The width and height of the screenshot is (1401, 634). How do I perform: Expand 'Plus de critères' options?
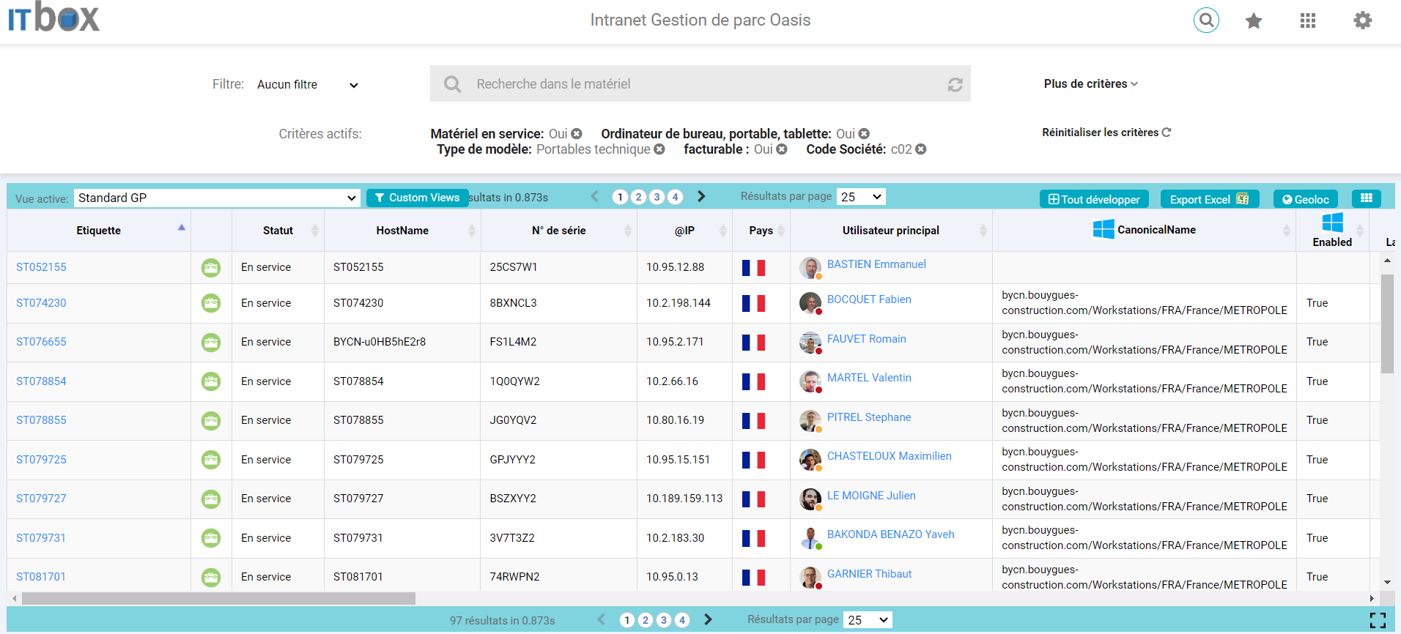click(1090, 84)
